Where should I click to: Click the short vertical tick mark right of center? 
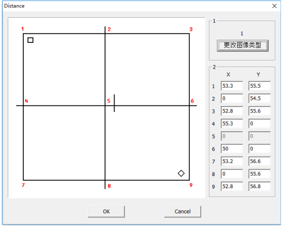coord(114,103)
